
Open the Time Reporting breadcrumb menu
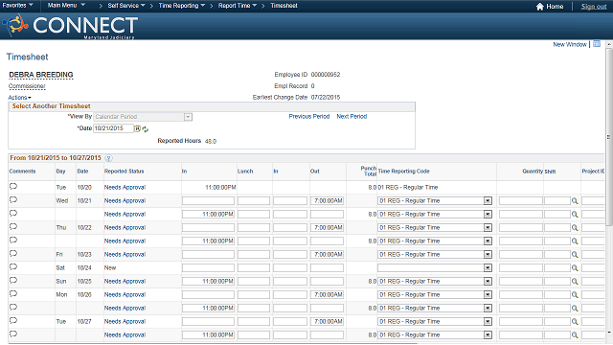click(x=182, y=6)
